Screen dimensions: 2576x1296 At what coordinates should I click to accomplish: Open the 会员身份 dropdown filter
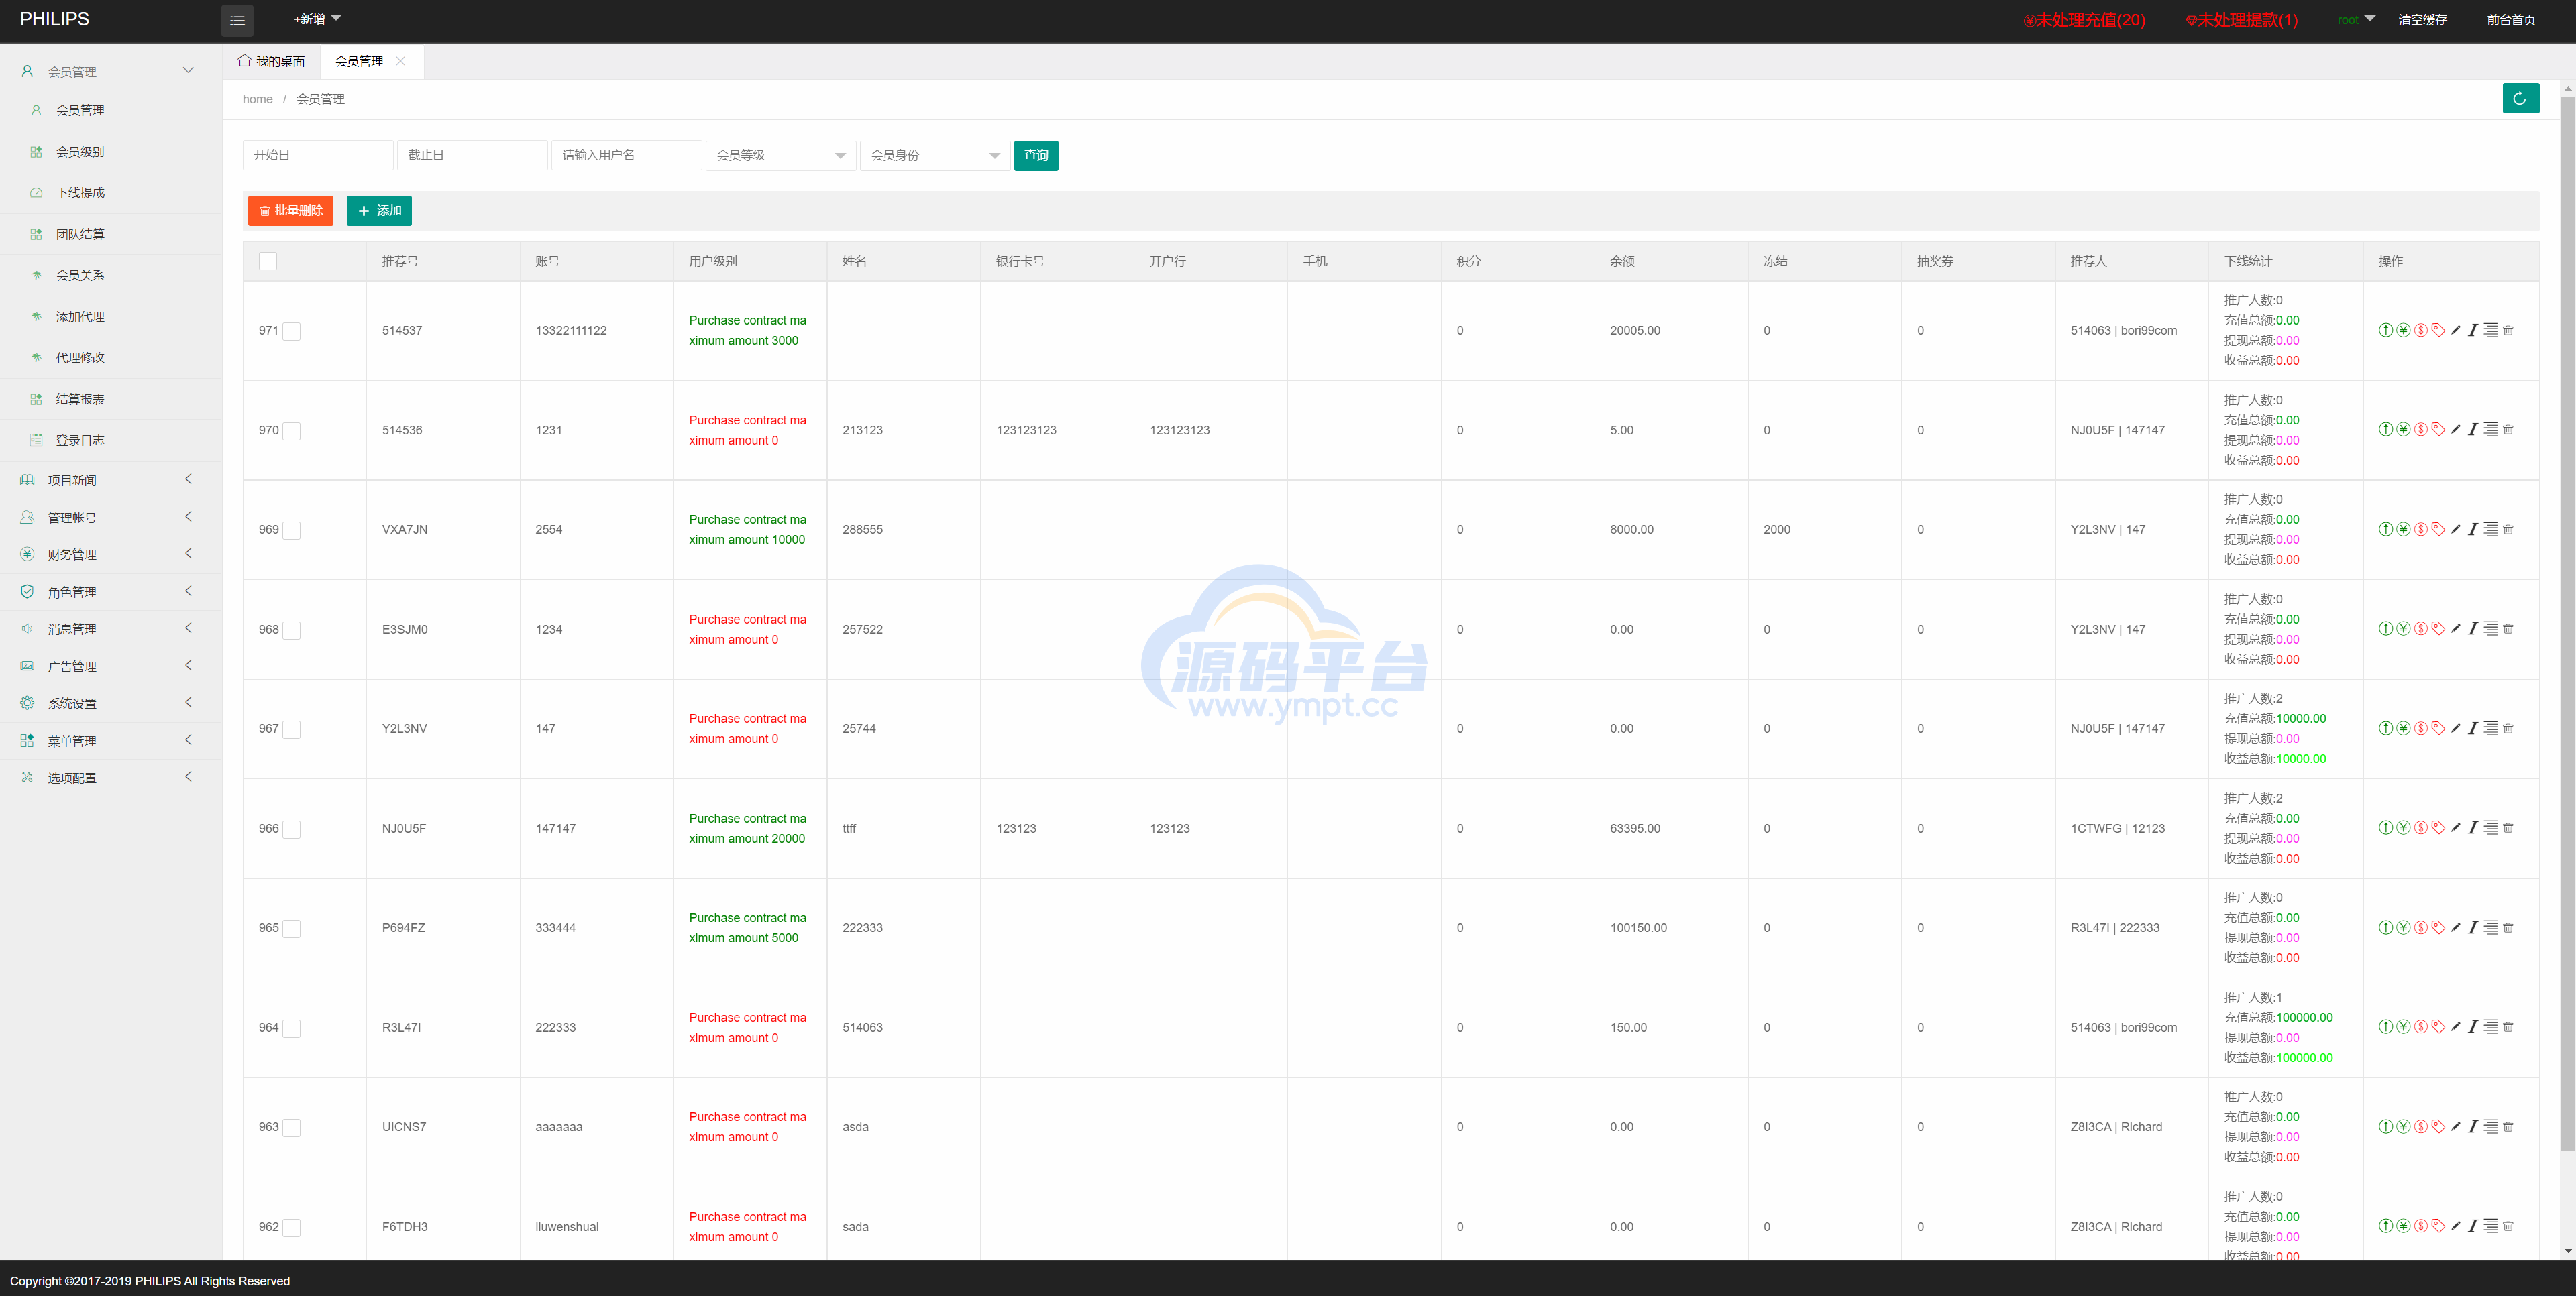(935, 155)
